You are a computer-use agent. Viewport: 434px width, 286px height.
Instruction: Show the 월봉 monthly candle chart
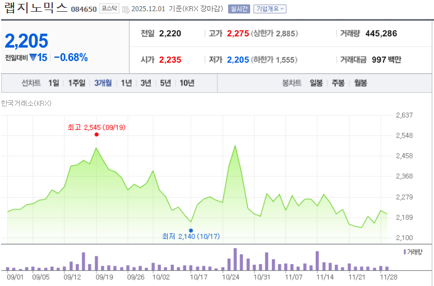tap(361, 83)
